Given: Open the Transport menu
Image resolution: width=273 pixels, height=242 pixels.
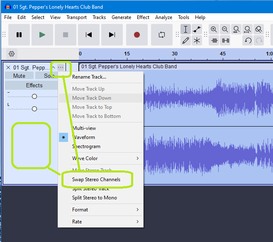Looking at the screenshot, I should click(x=77, y=17).
